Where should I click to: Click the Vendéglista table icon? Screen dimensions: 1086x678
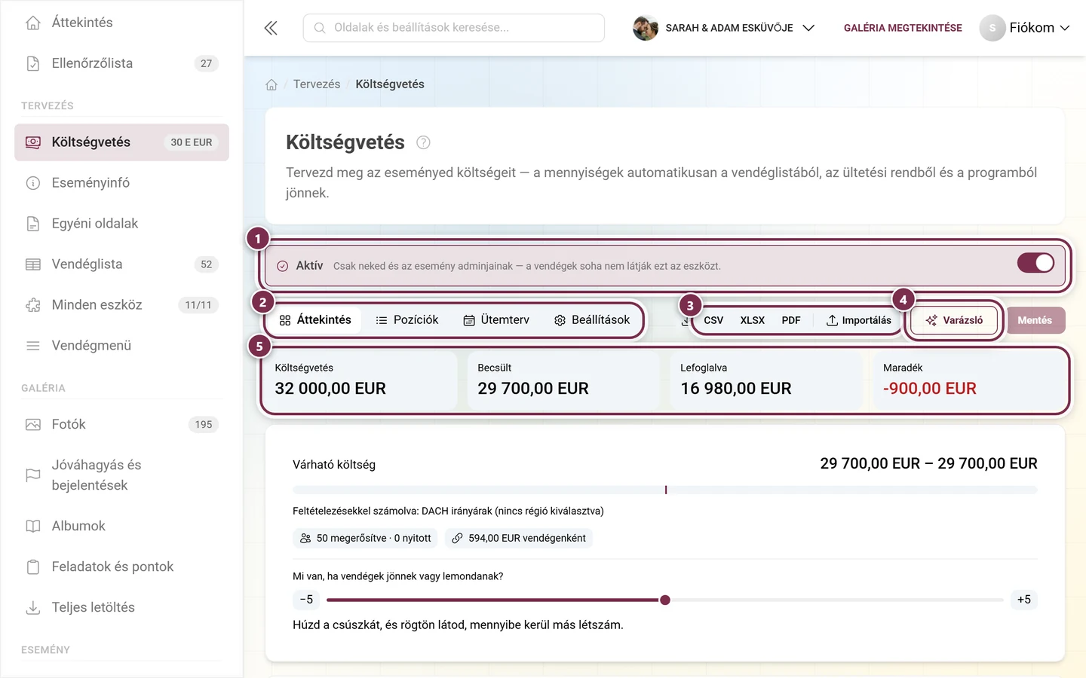coord(33,264)
